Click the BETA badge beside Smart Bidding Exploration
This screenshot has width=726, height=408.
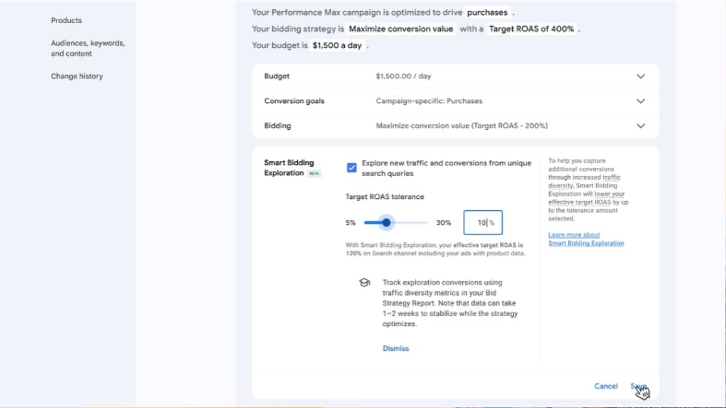click(x=314, y=173)
